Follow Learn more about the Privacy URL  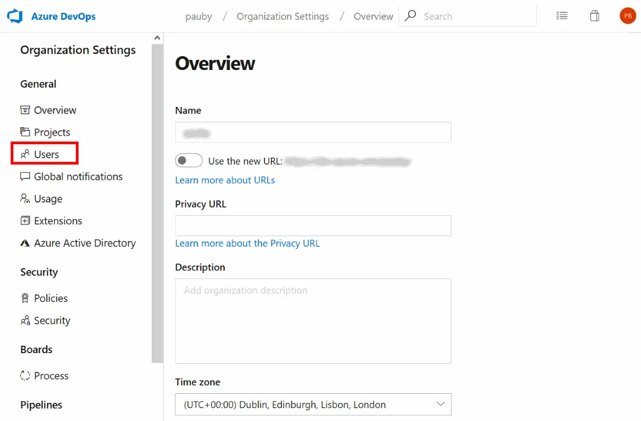point(247,243)
